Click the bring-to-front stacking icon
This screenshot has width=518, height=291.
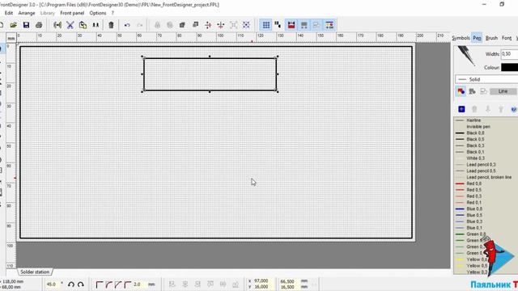(x=182, y=25)
